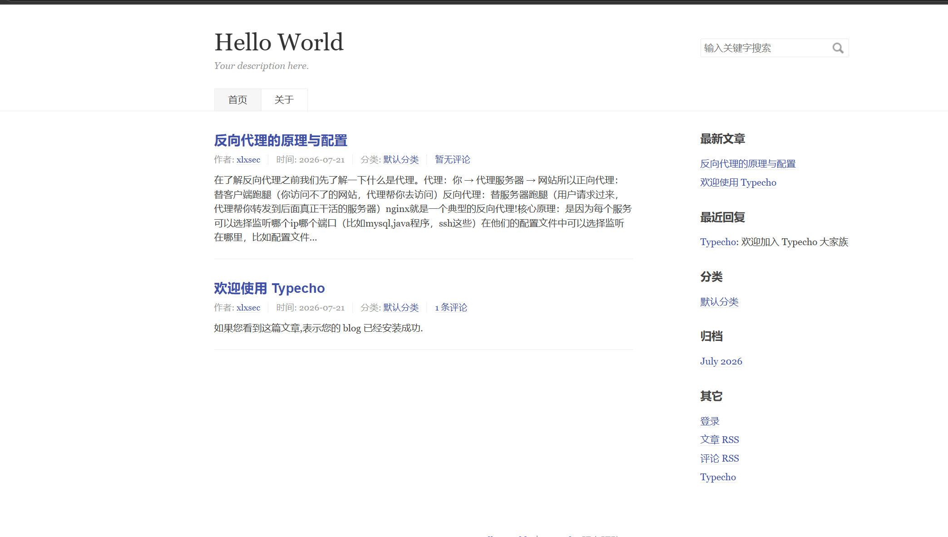Click the 归档 sidebar heading
The width and height of the screenshot is (948, 537).
click(x=711, y=336)
